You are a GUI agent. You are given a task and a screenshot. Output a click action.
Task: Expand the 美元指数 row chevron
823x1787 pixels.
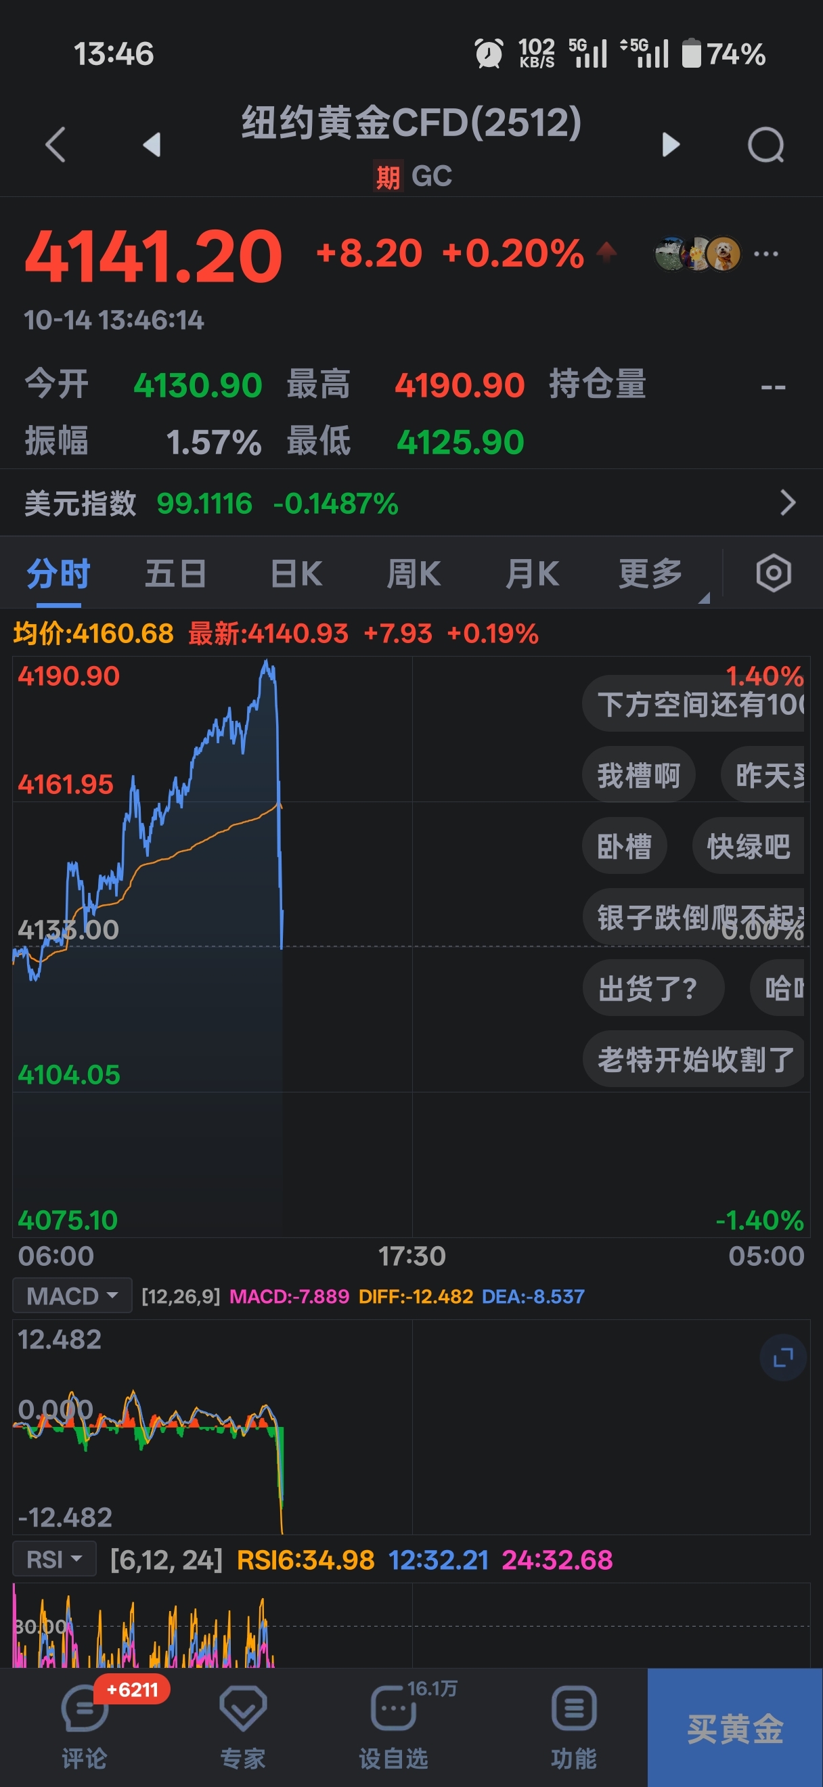pyautogui.click(x=788, y=502)
